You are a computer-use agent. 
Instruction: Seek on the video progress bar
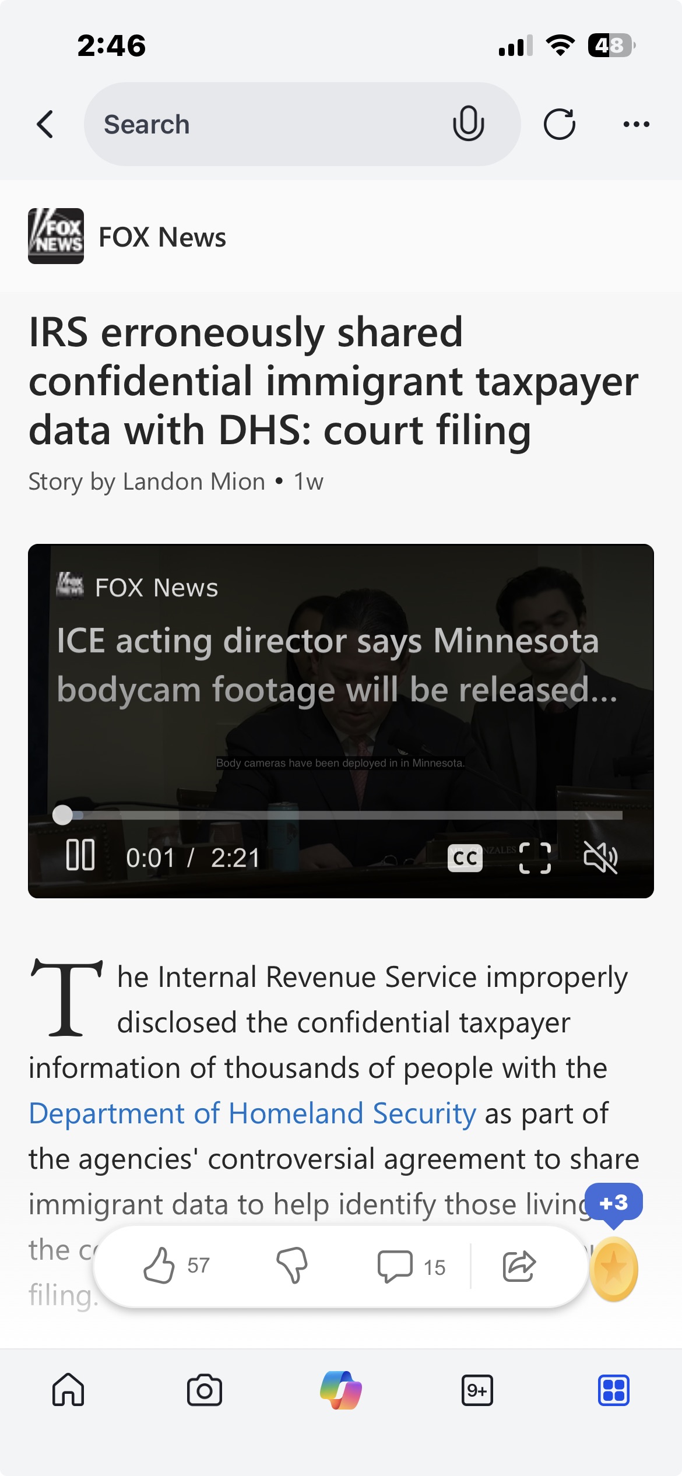[x=342, y=815]
